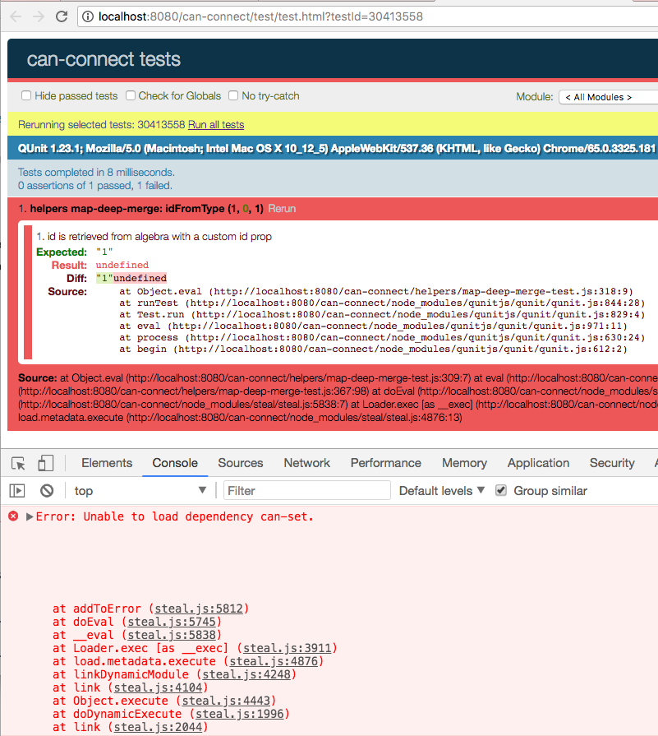Click the red error icon in console
Viewport: 658px width, 736px height.
pos(13,516)
